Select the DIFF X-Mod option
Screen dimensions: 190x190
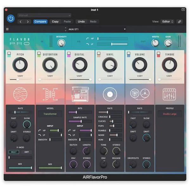click(x=27, y=152)
